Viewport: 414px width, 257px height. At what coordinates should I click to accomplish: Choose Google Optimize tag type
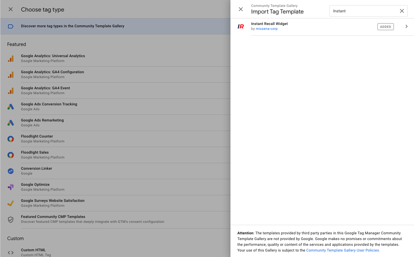click(115, 187)
